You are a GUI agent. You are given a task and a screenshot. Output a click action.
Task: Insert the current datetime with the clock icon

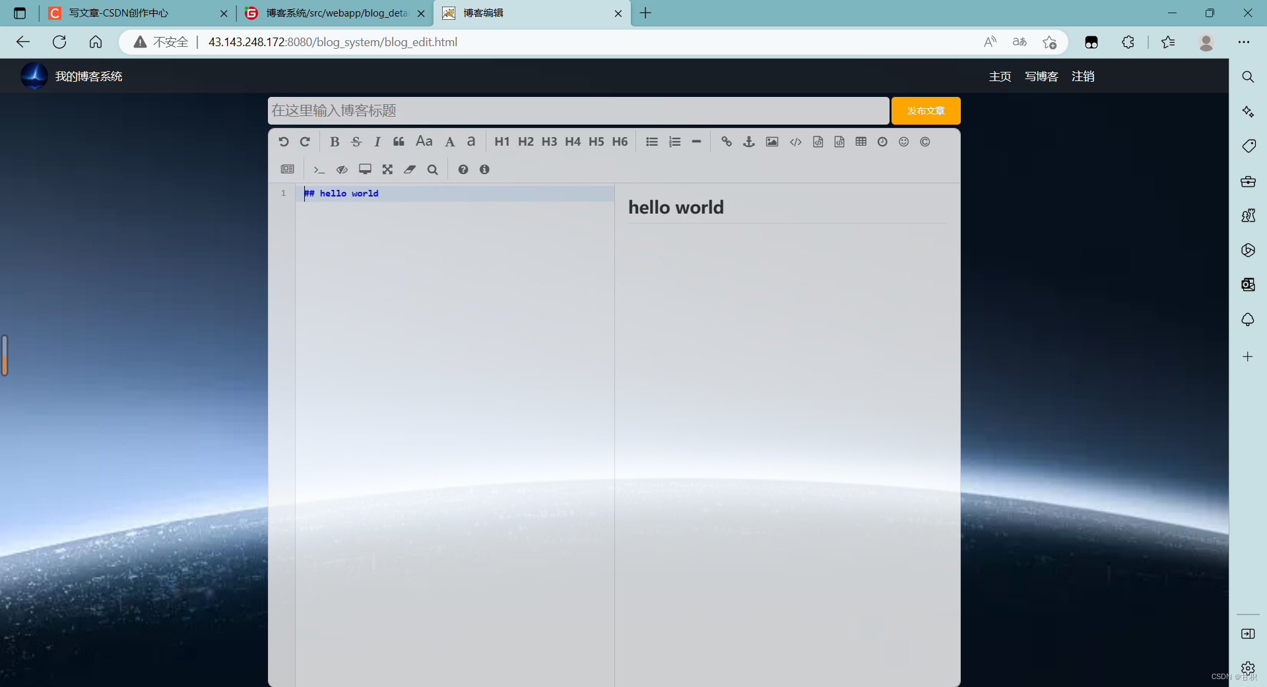point(882,142)
